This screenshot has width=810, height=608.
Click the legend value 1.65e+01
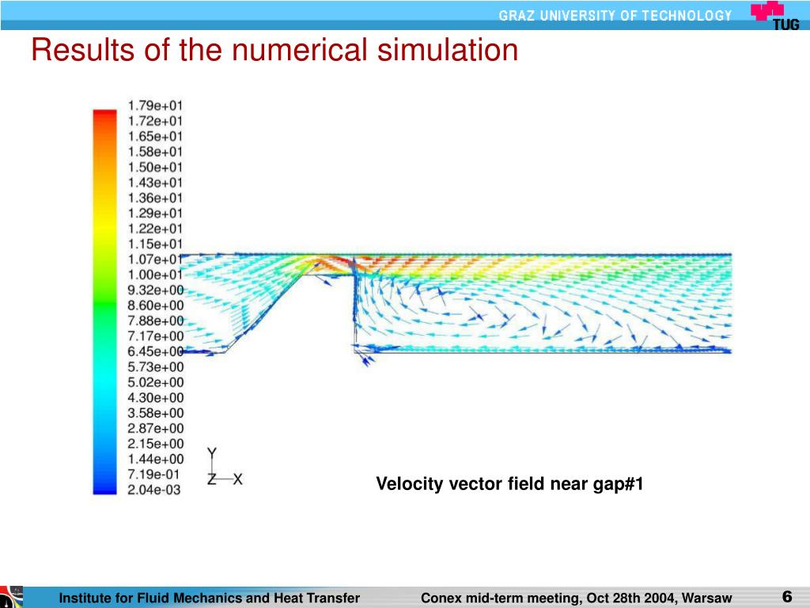pos(155,136)
